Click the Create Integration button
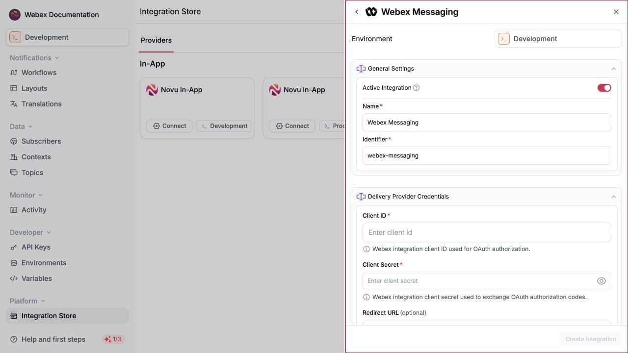This screenshot has width=628, height=353. tap(591, 339)
